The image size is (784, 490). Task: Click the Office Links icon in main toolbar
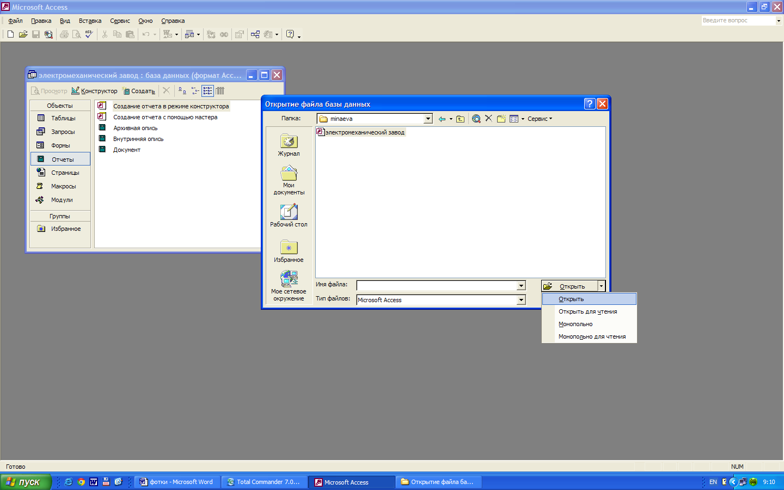(x=168, y=34)
